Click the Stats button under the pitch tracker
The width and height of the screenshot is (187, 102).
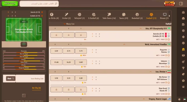point(24,44)
